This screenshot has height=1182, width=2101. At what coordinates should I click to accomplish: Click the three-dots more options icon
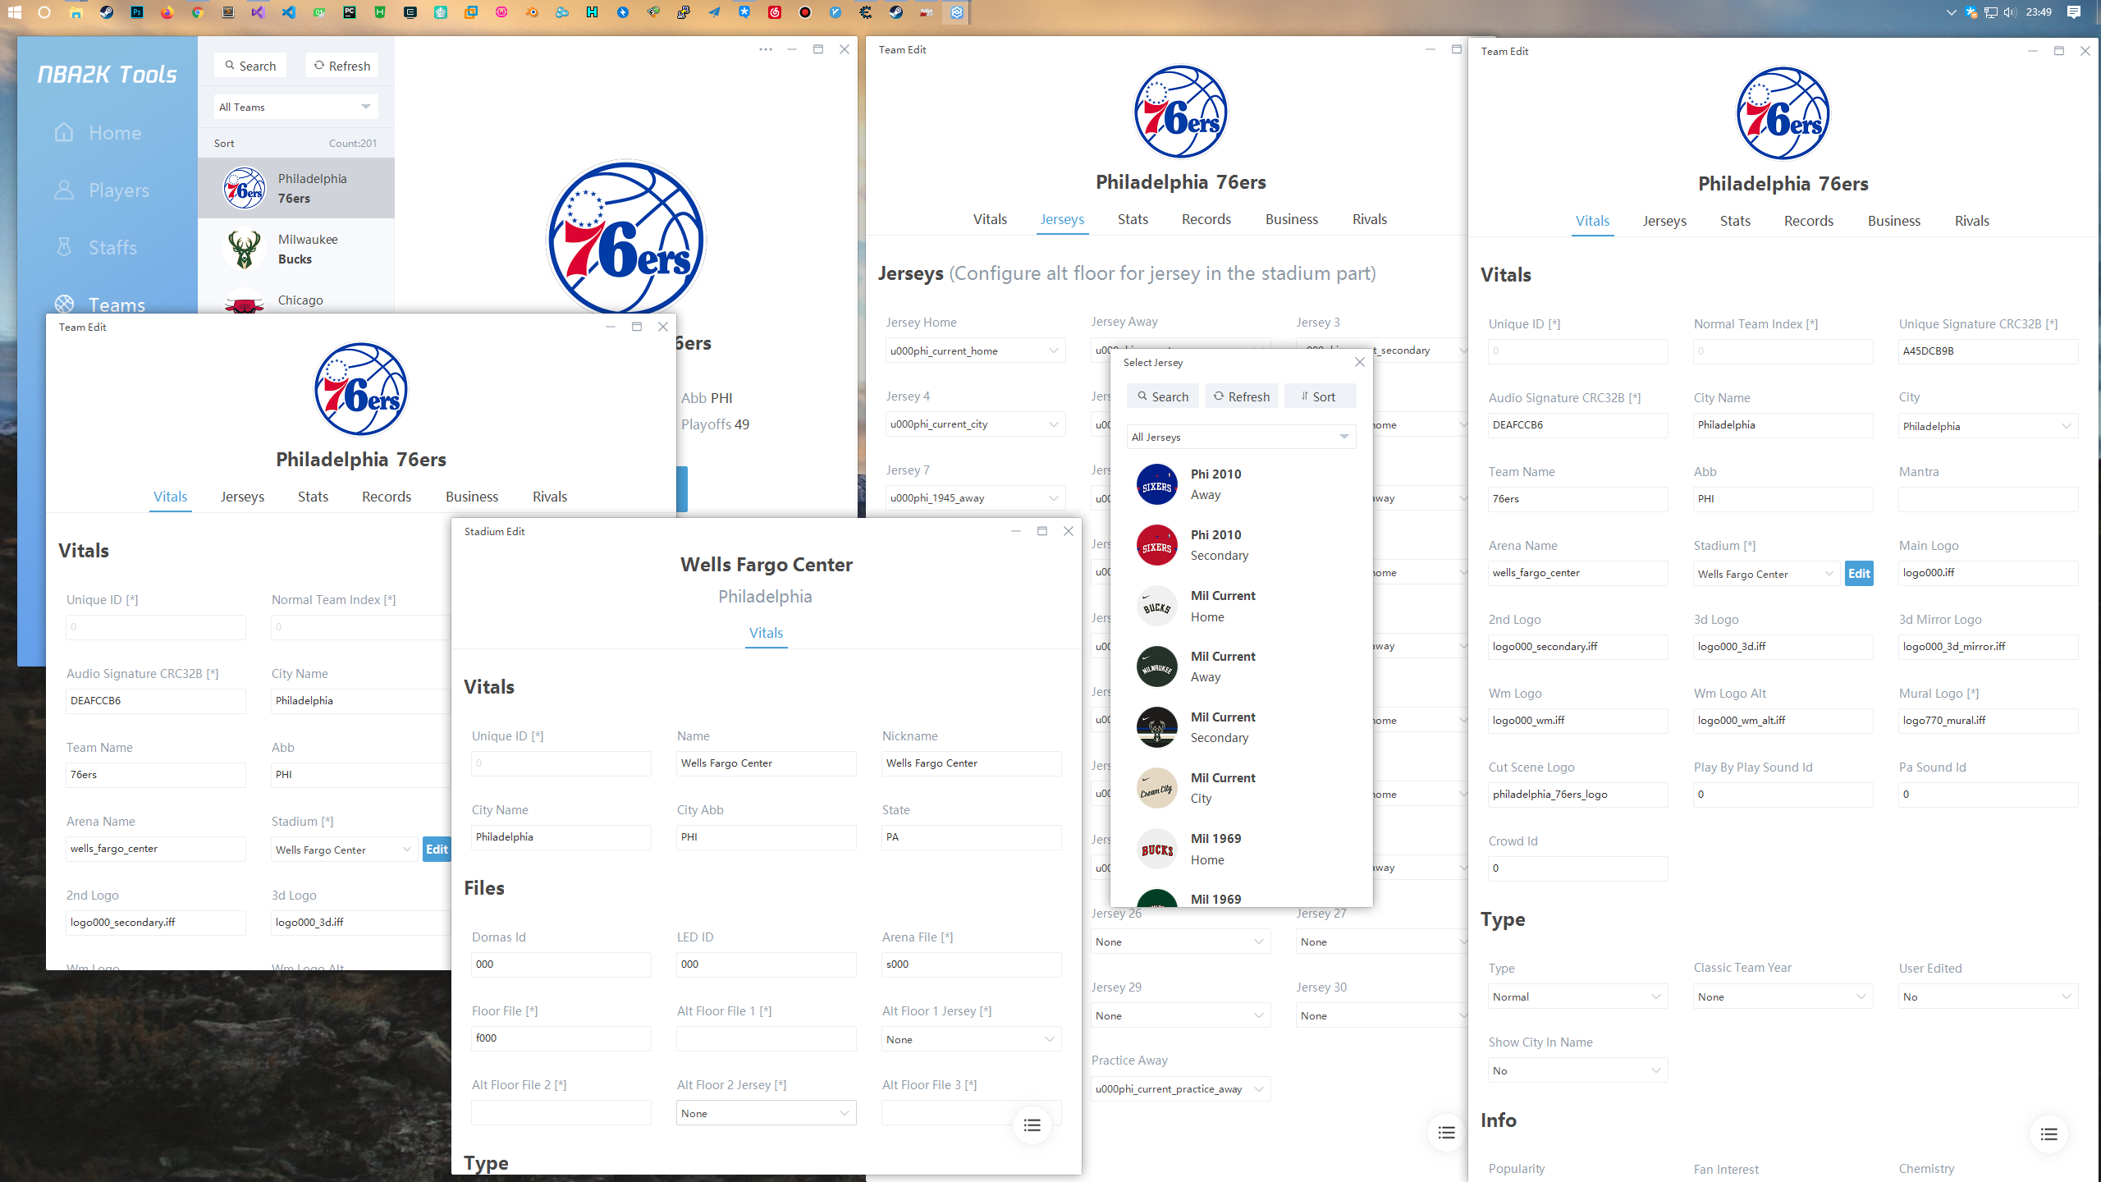[766, 49]
